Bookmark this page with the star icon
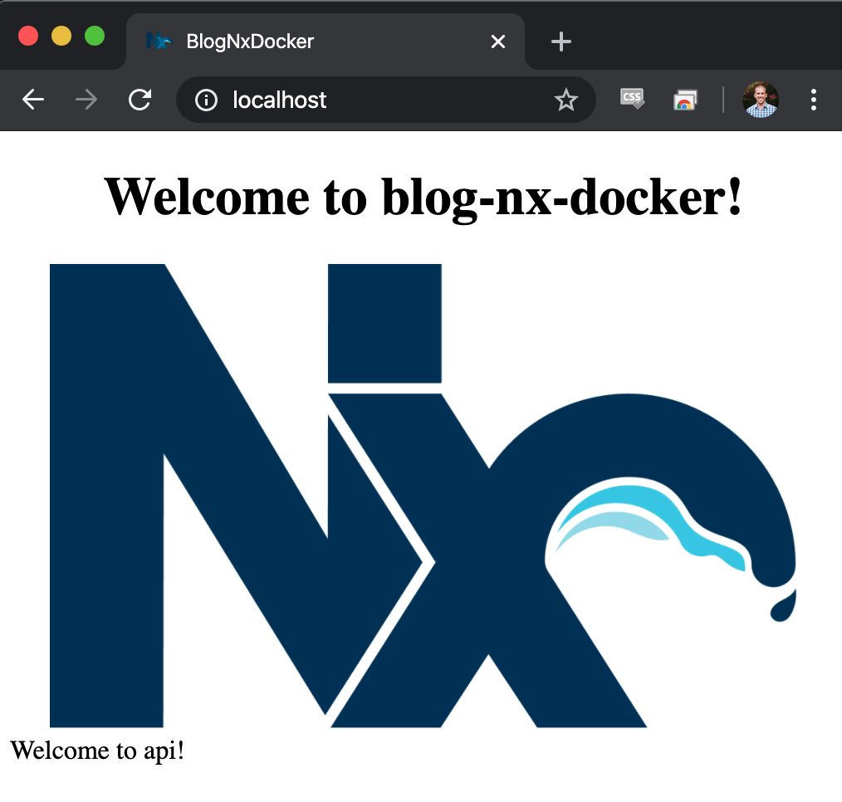The height and width of the screenshot is (802, 842). (x=566, y=100)
